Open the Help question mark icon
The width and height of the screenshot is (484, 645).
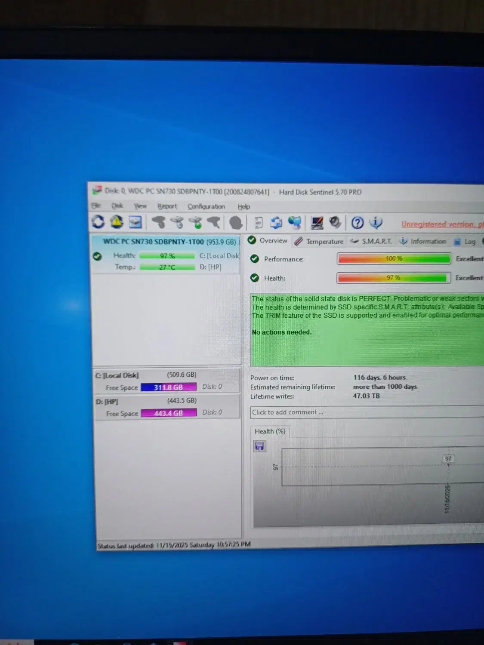(357, 223)
